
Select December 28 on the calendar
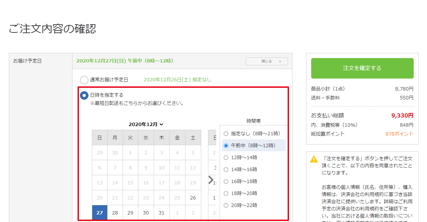pyautogui.click(x=115, y=213)
